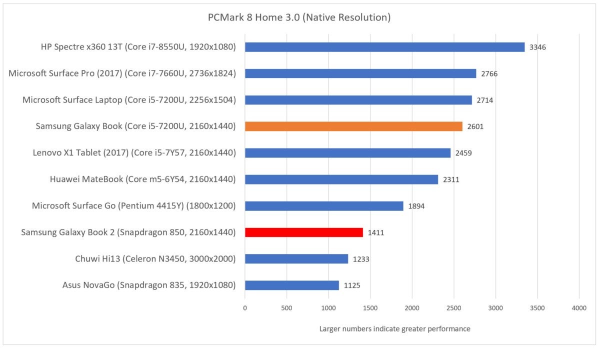
Task: Click the Asus NovaGo label
Action: (x=149, y=285)
